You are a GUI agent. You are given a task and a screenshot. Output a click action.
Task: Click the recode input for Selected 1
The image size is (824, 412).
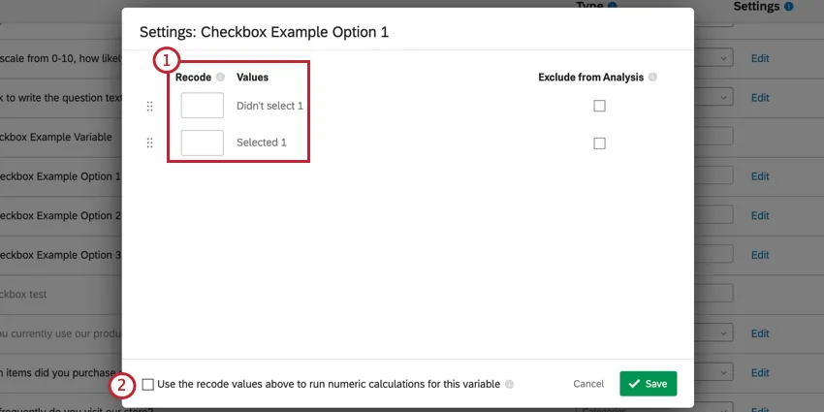[x=202, y=143]
